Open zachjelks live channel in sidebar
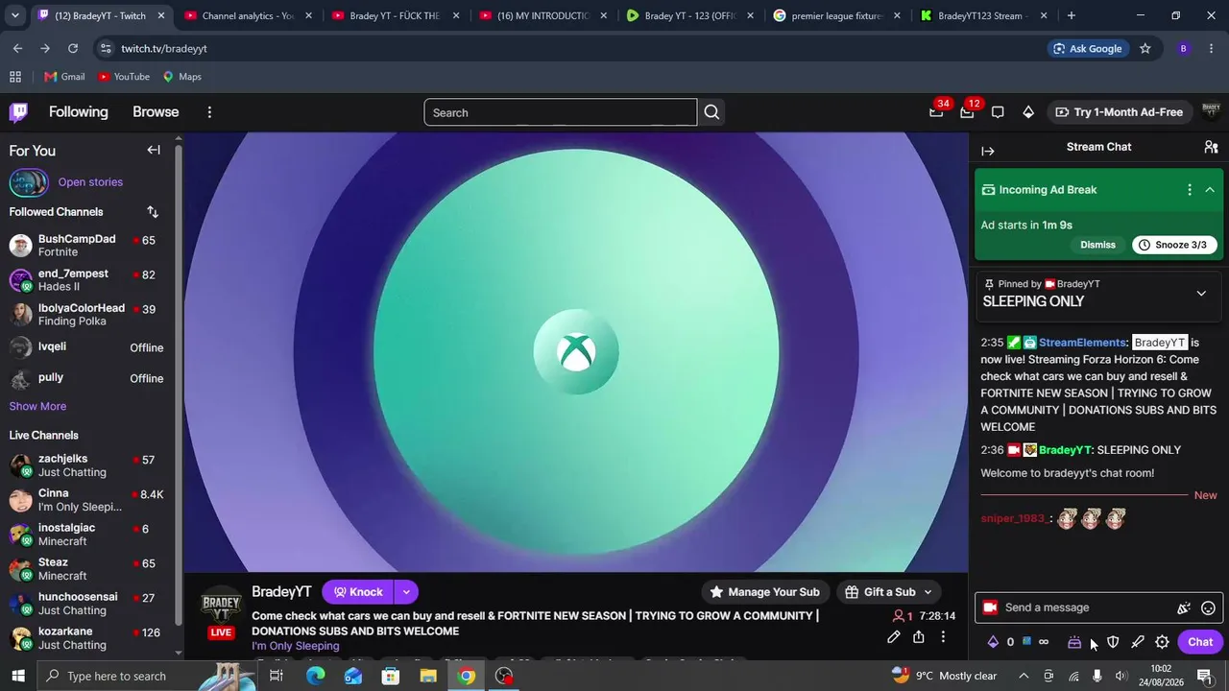Screen dimensions: 1229x691 tap(86, 465)
